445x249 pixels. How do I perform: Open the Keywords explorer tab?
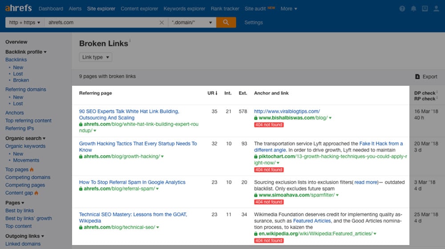coord(184,9)
